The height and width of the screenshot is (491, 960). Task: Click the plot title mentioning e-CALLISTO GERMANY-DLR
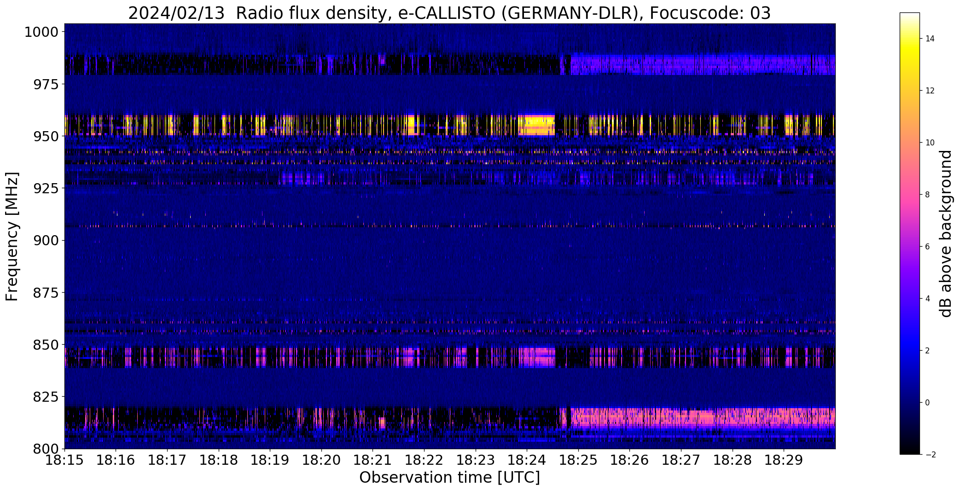point(449,13)
